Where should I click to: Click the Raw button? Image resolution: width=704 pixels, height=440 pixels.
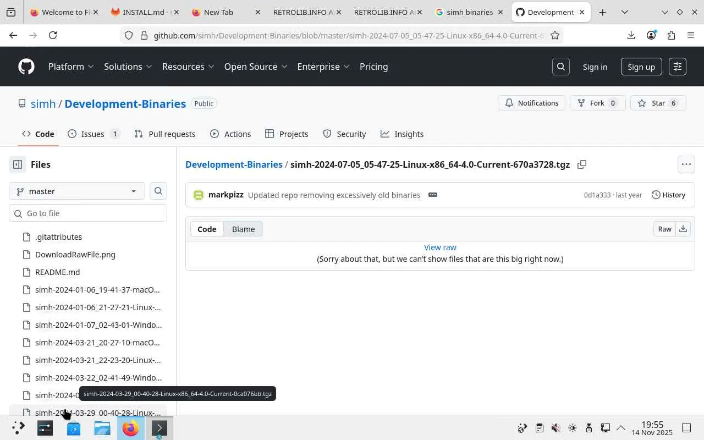click(x=665, y=229)
